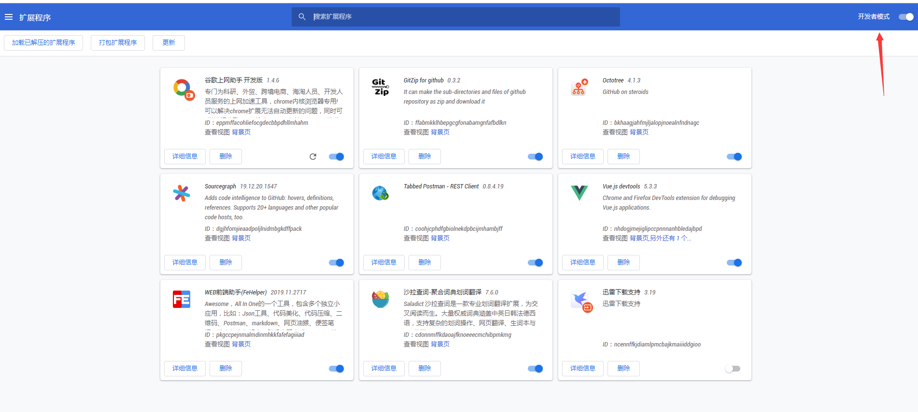Enable the 迅雷下载支持 extension
Image resolution: width=918 pixels, height=412 pixels.
(733, 369)
